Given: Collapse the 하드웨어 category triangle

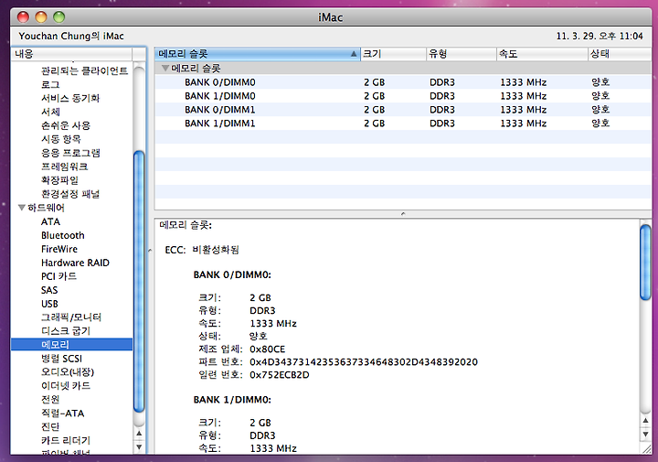Looking at the screenshot, I should pyautogui.click(x=22, y=208).
